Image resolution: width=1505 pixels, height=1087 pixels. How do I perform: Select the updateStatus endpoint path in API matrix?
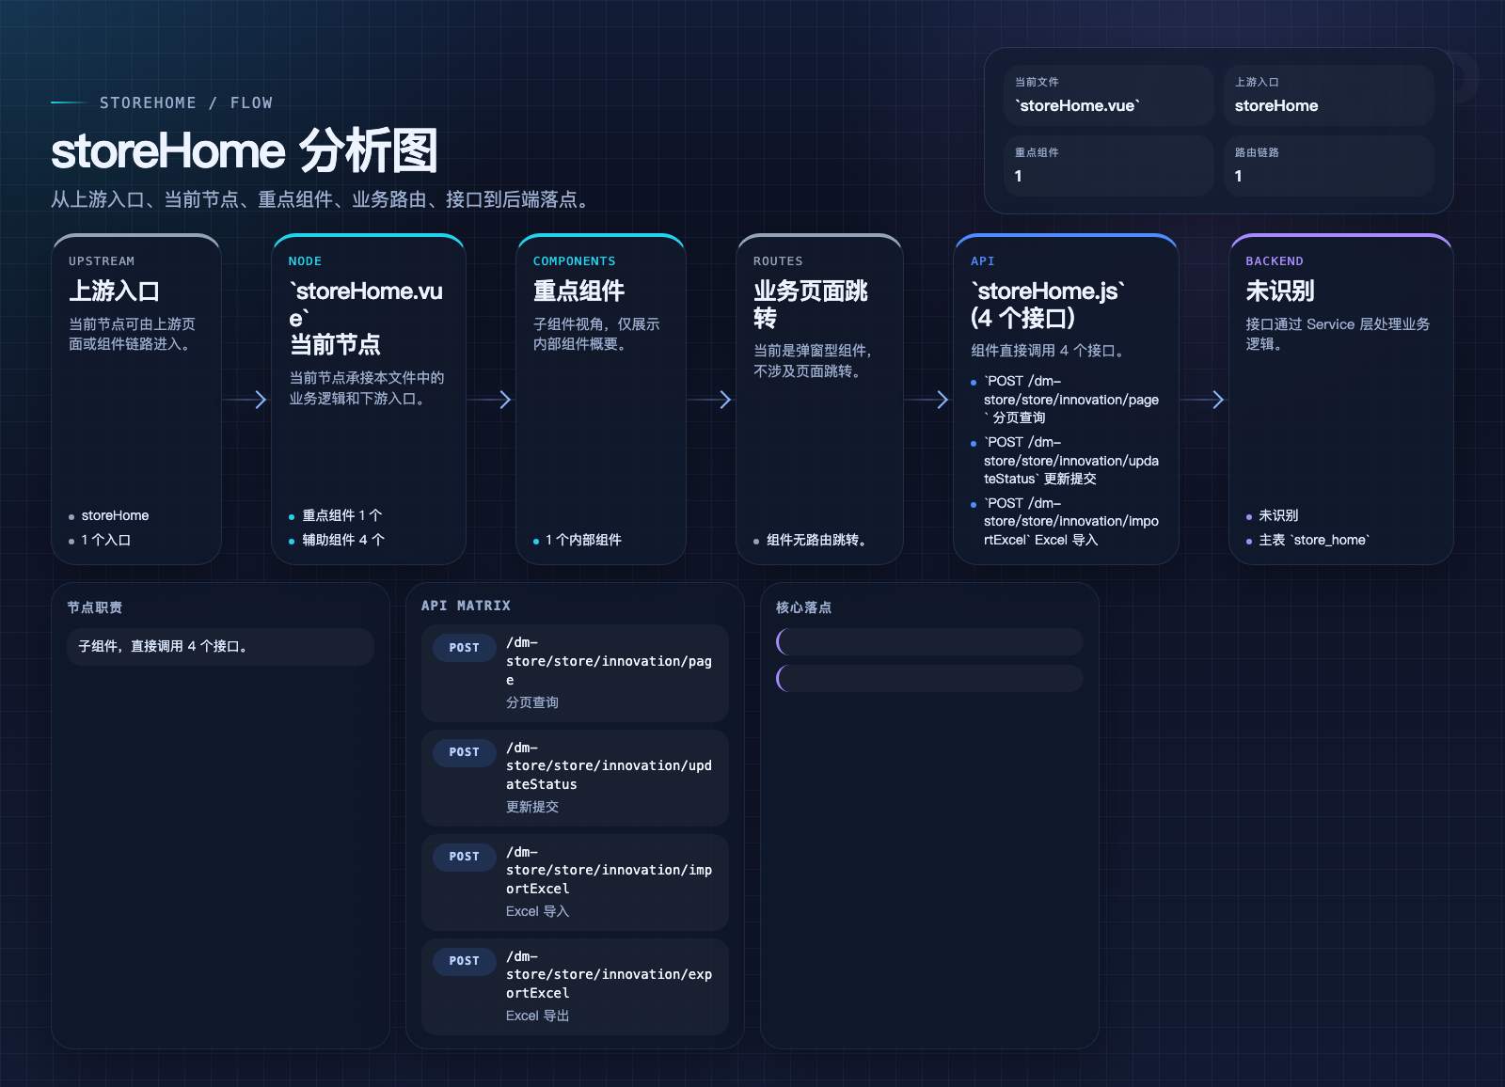coord(609,765)
